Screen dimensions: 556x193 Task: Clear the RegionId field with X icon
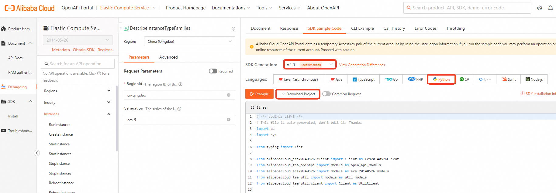pos(229,95)
